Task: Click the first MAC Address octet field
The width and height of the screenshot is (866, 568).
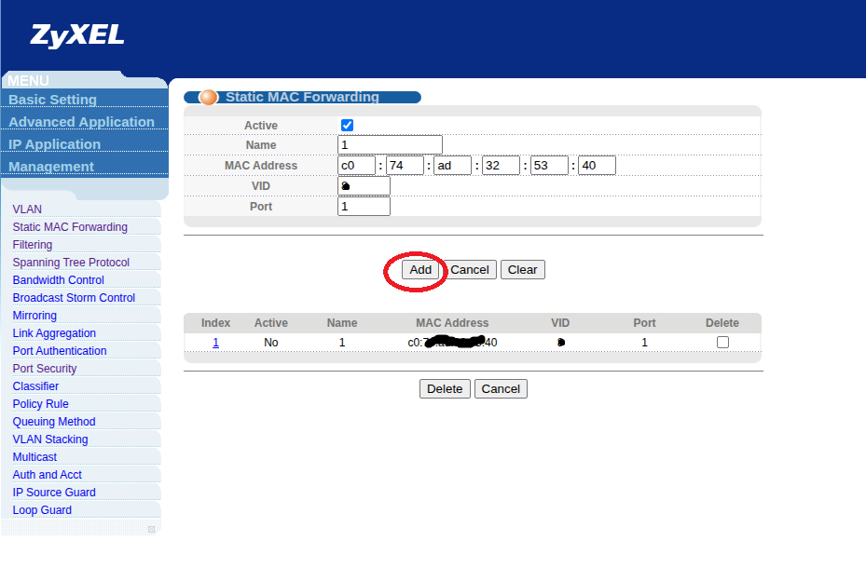Action: 356,166
